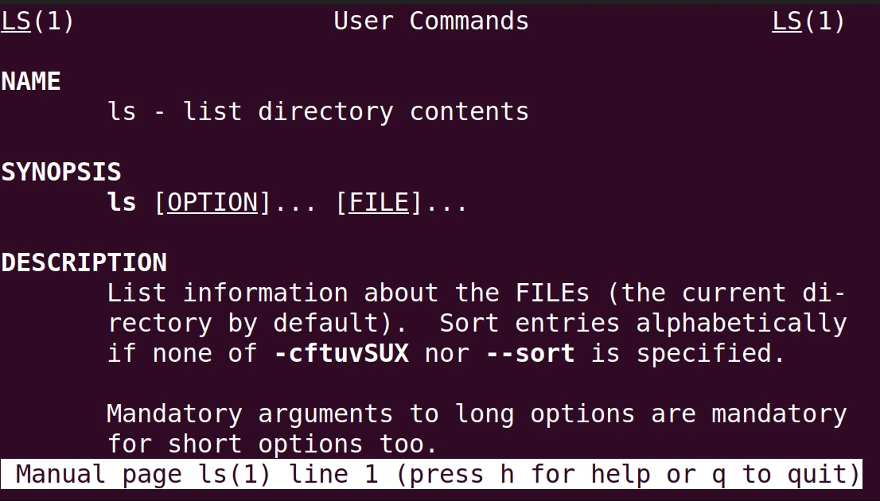Click the SYNOPSIS section heading
The height and width of the screenshot is (501, 880).
point(61,173)
